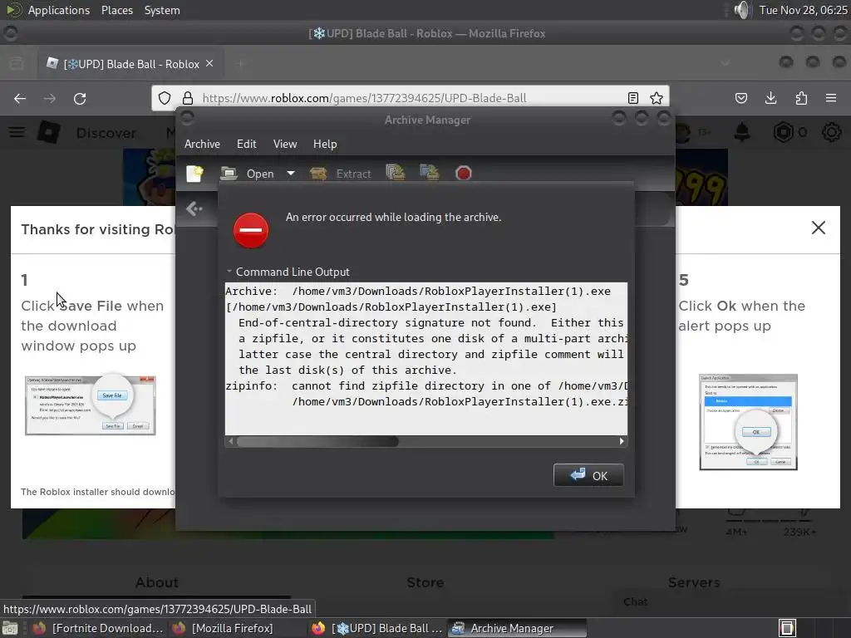The width and height of the screenshot is (851, 638).
Task: Open the Archive menu
Action: [202, 144]
